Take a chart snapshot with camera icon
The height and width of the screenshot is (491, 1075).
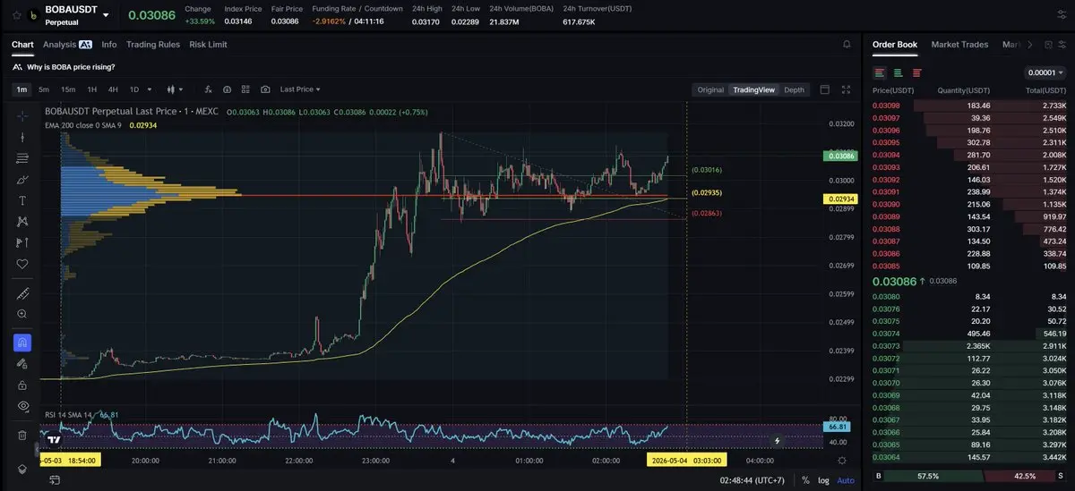pyautogui.click(x=266, y=89)
